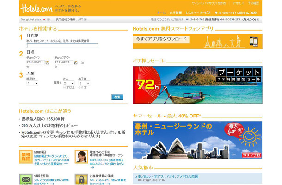Image resolution: width=282 pixels, height=185 pixels.
Task: Click the Japan flag global sites icon
Action: coord(44,19)
